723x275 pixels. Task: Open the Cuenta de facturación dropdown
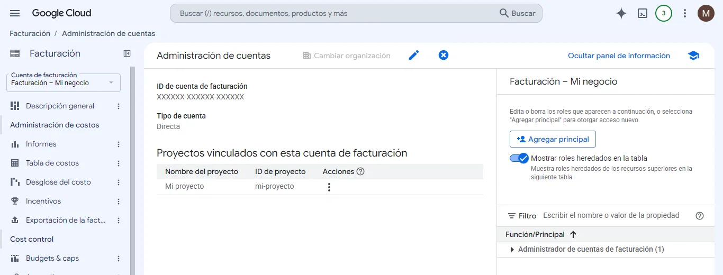coord(64,82)
